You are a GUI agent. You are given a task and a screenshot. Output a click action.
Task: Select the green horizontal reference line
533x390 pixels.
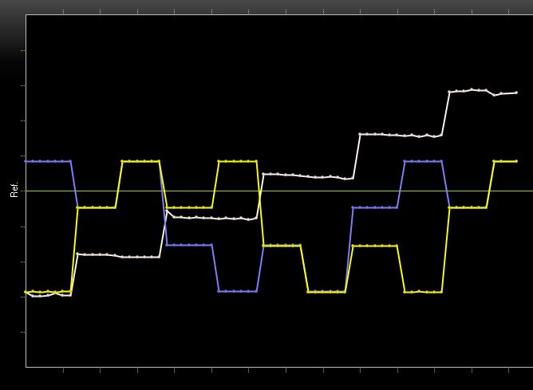pyautogui.click(x=279, y=191)
